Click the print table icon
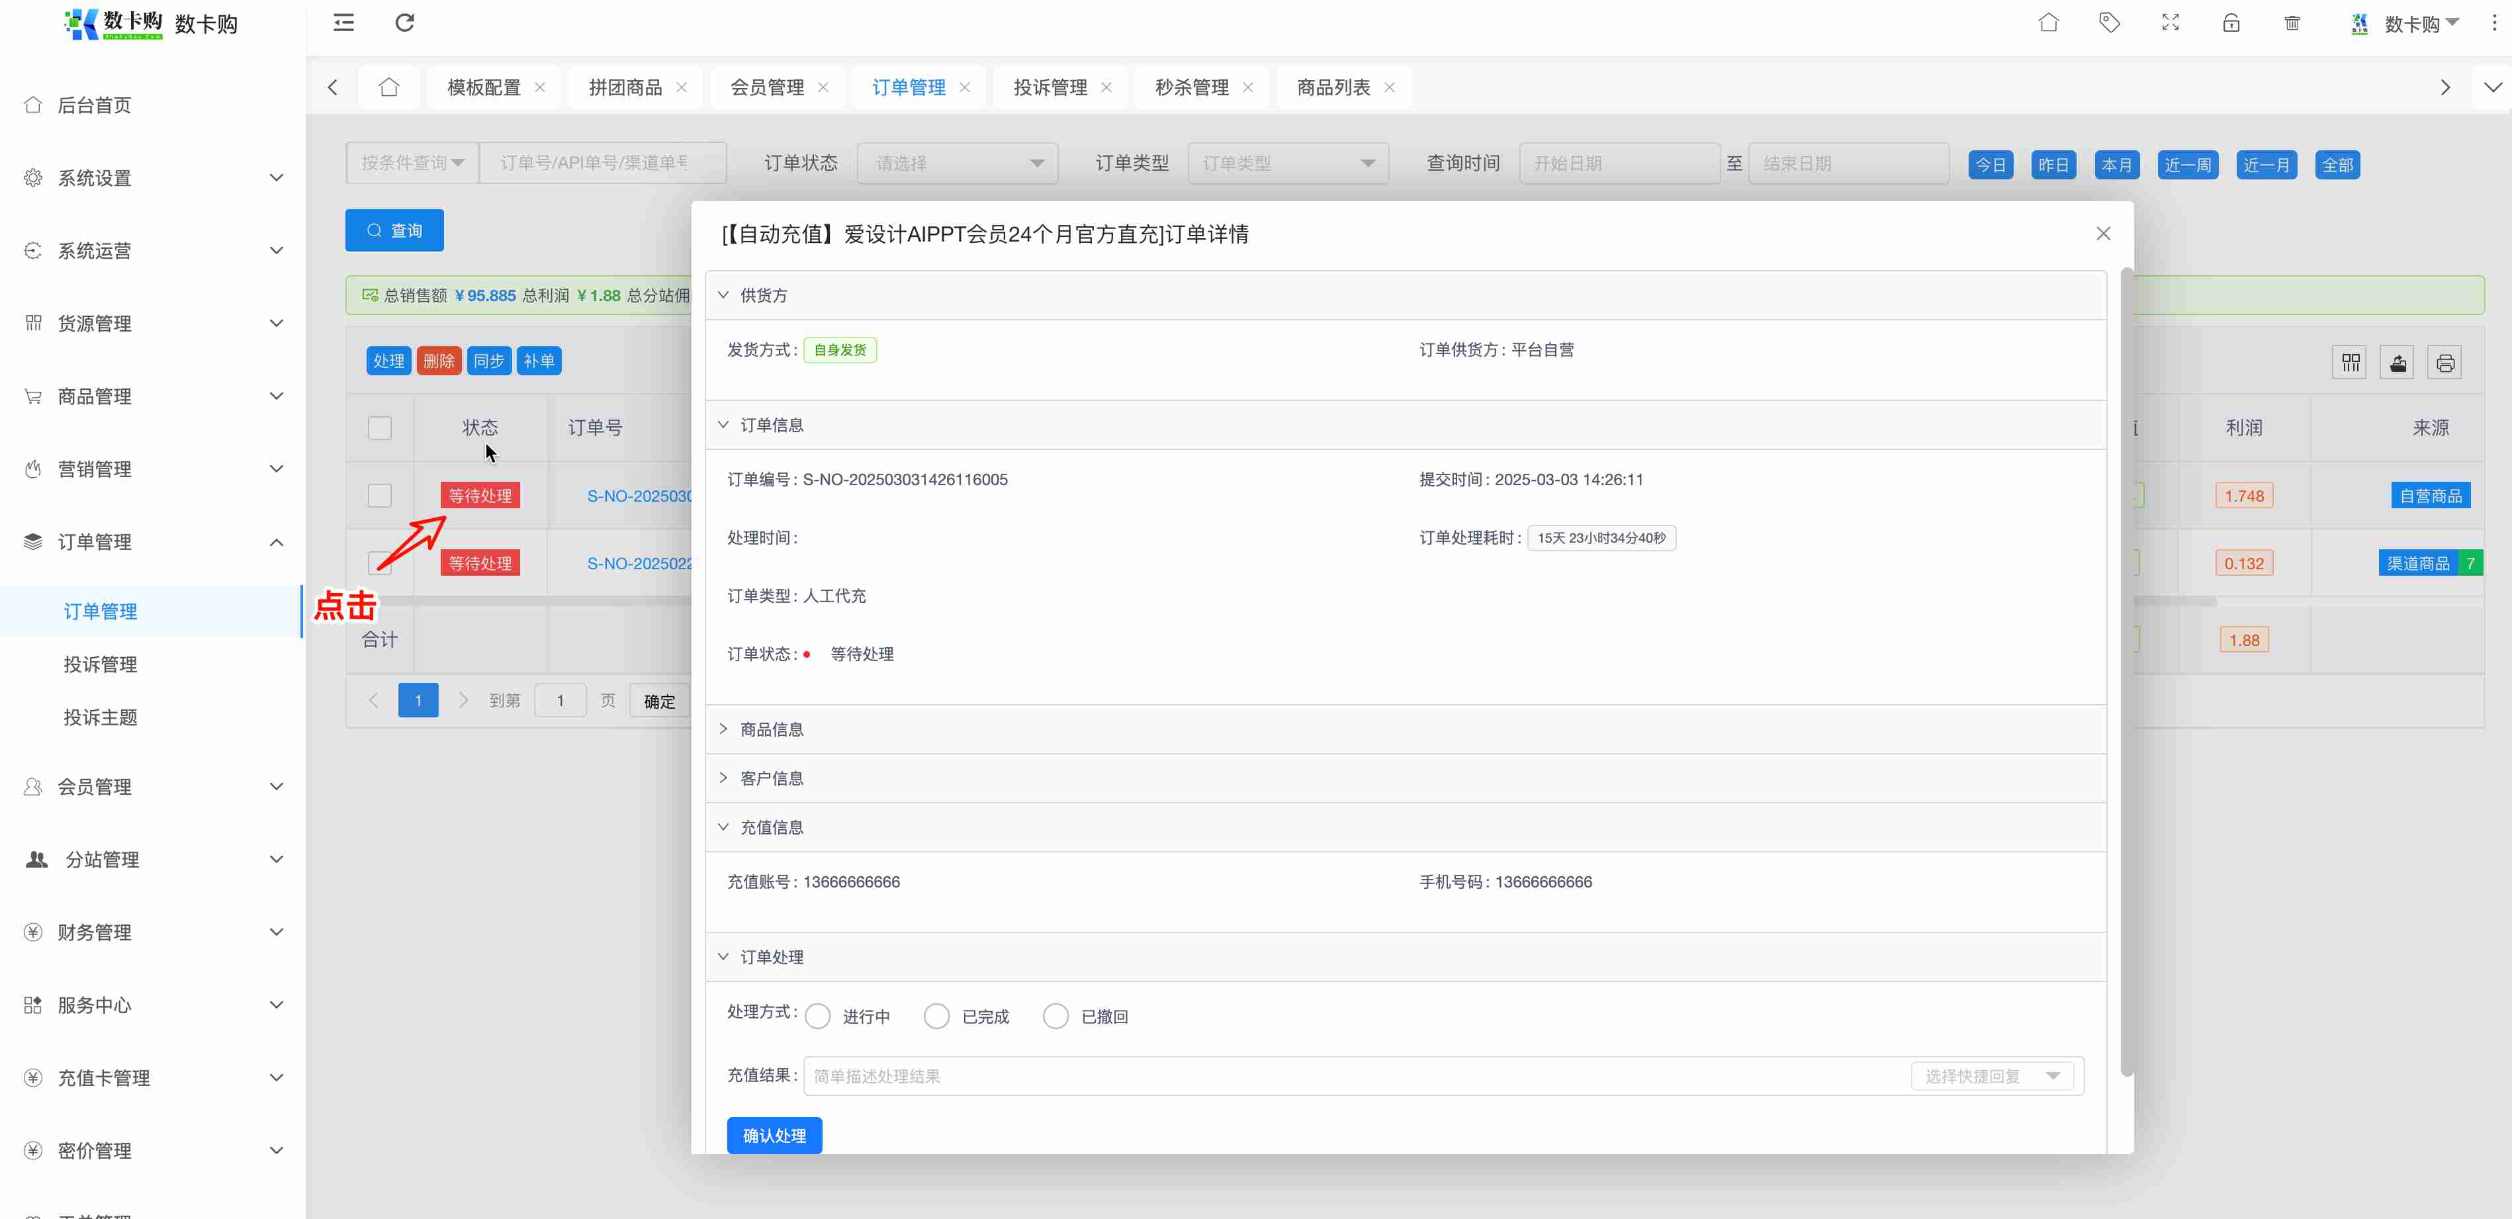 (x=2445, y=363)
